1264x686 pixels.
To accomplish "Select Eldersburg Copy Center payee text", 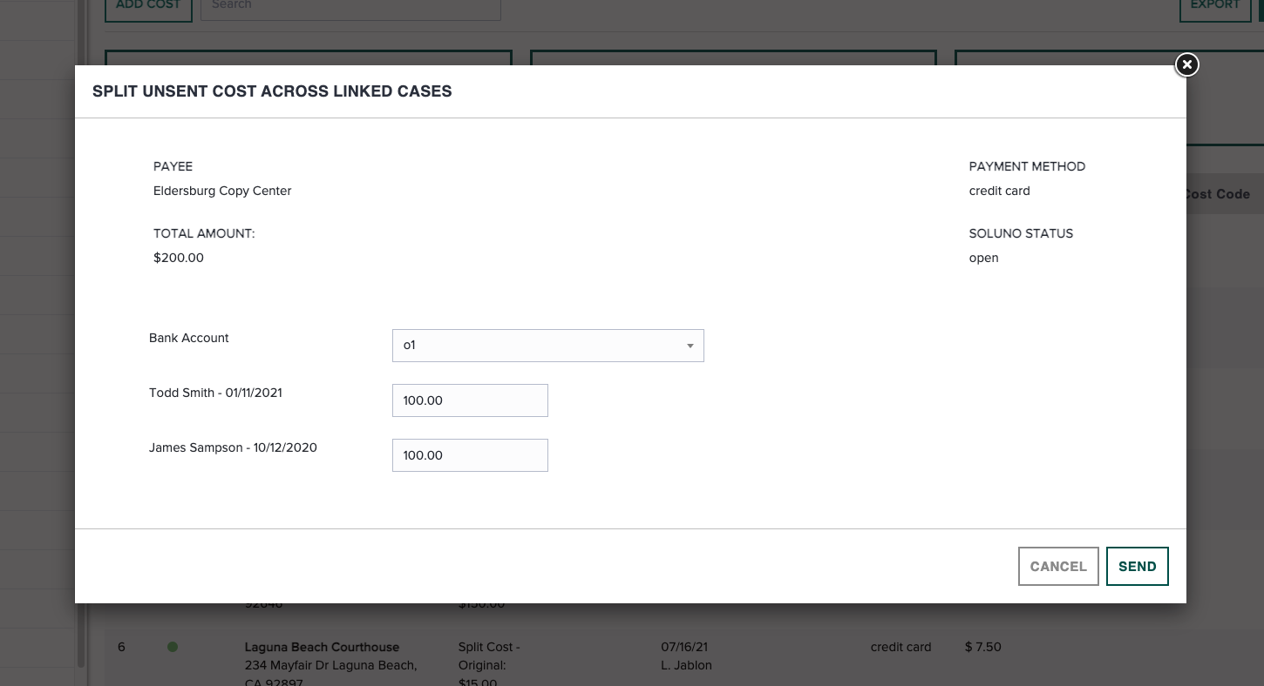I will [222, 191].
